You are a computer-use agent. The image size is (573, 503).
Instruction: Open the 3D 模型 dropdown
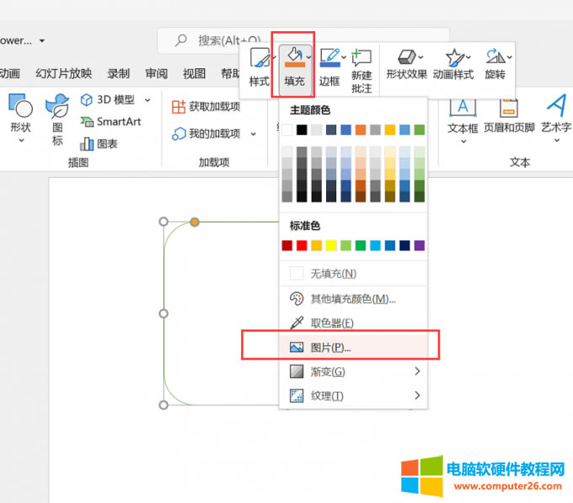tap(147, 100)
